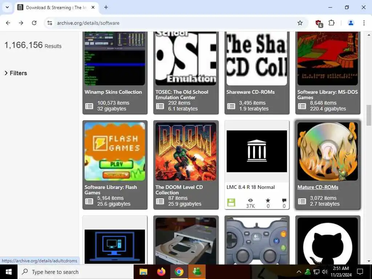Click the blue computer monitor thumbnail

tap(115, 247)
